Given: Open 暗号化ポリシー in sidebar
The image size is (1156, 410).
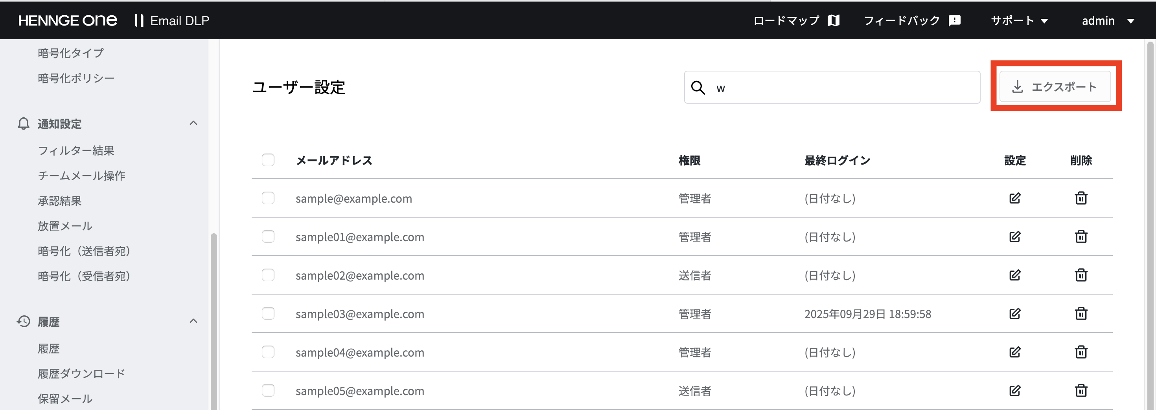Looking at the screenshot, I should coord(76,78).
